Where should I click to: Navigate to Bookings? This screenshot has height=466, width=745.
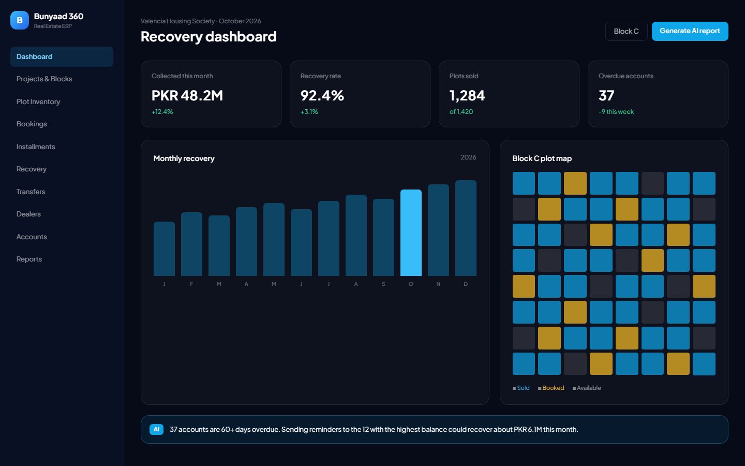coord(62,124)
